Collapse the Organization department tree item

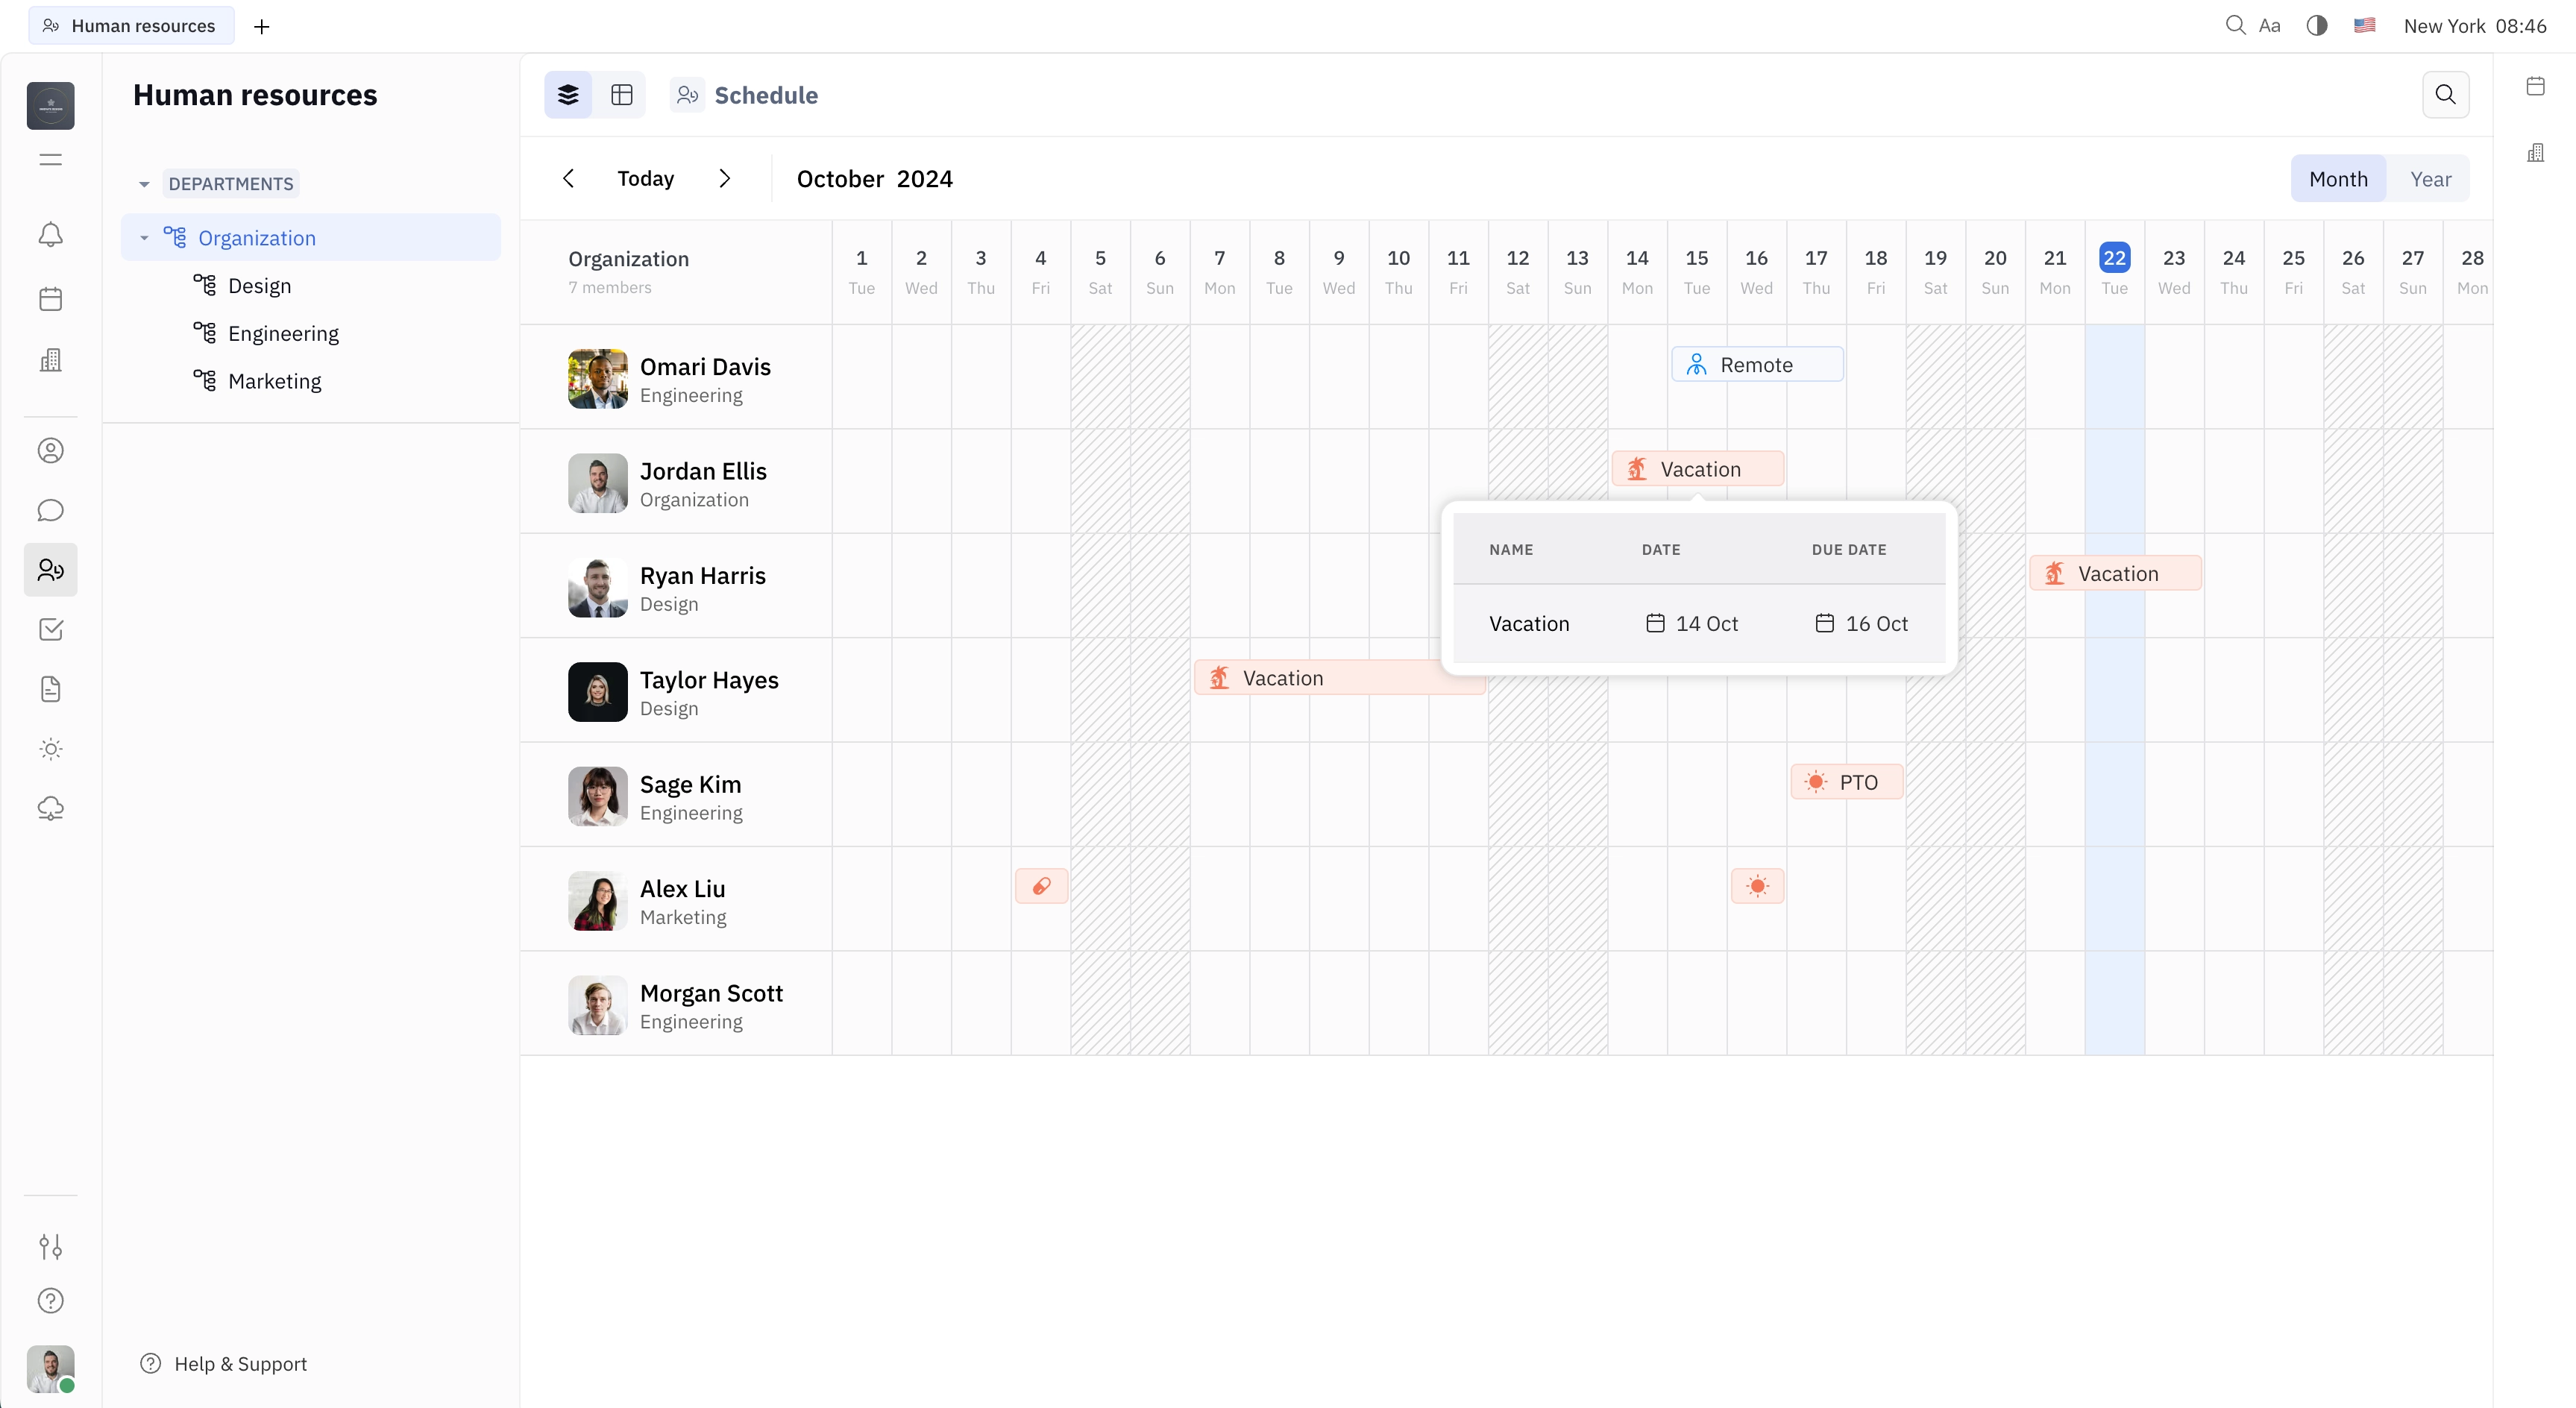tap(146, 237)
